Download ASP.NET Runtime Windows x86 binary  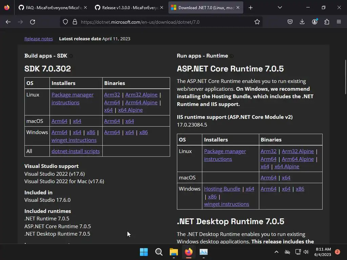(300, 189)
